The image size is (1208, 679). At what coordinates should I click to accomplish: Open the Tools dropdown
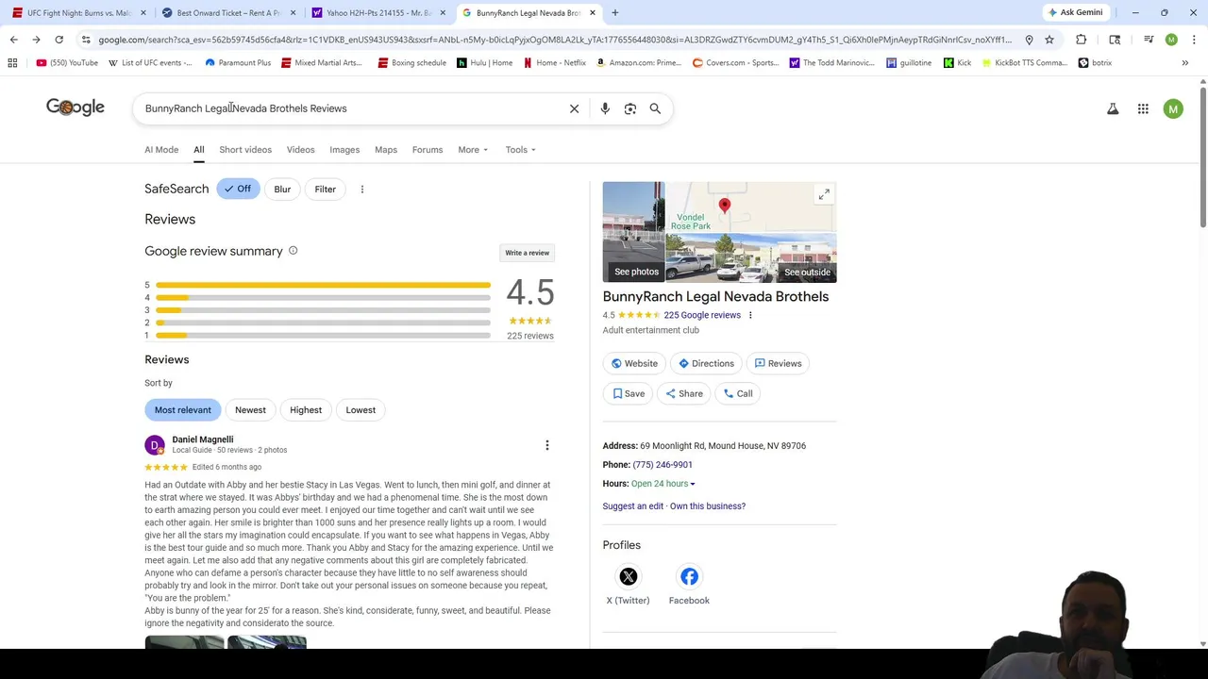[520, 150]
